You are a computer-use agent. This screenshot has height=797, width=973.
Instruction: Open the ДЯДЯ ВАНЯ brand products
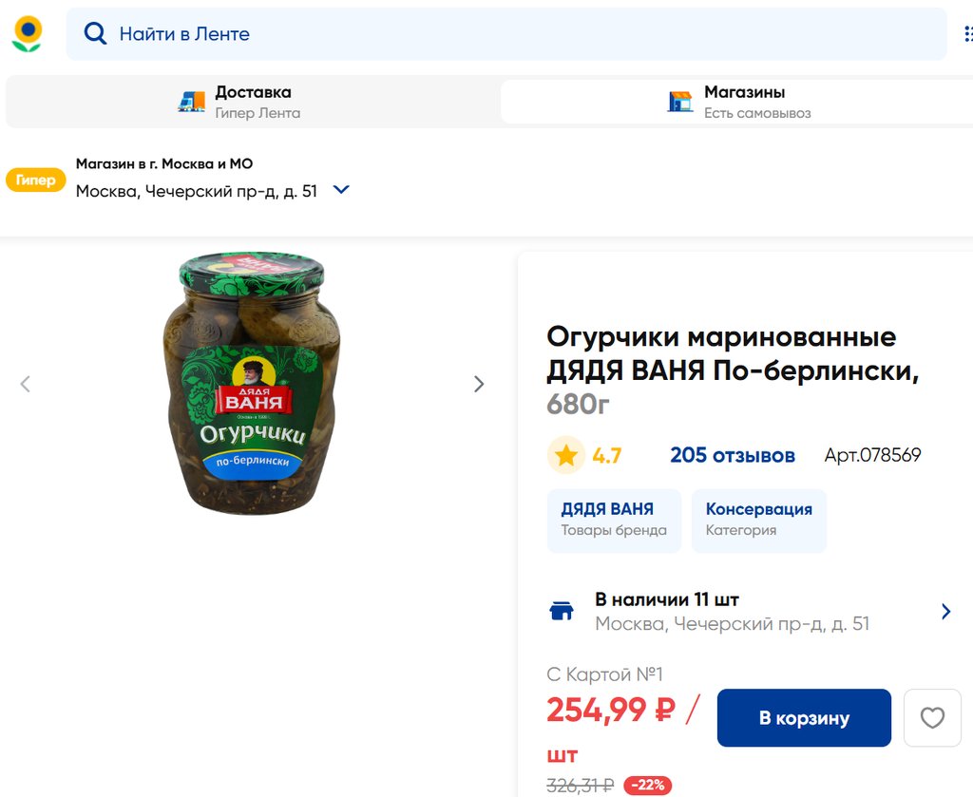point(614,519)
